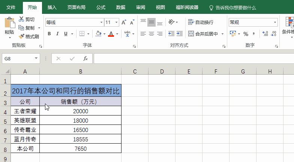Image resolution: width=294 pixels, height=162 pixels.
Task: Click the cancel X icon in the formula bar
Action: [58, 58]
